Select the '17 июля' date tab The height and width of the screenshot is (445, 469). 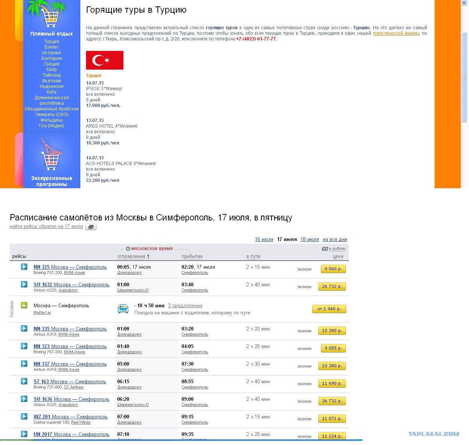tap(287, 240)
